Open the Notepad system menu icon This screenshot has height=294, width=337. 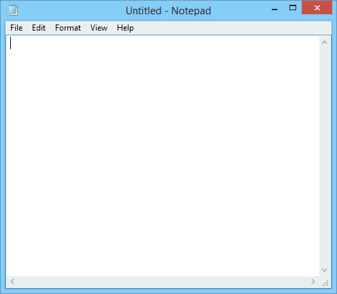[x=13, y=10]
